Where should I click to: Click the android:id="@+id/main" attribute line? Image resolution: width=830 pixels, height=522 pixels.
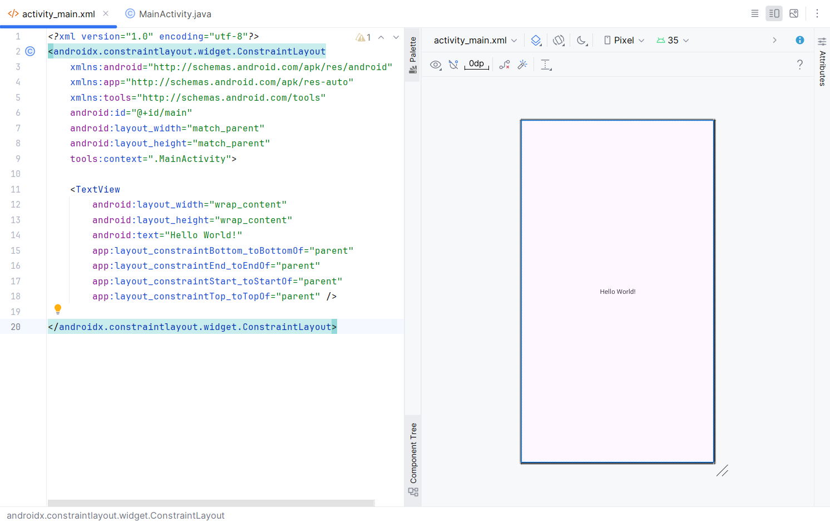click(131, 112)
